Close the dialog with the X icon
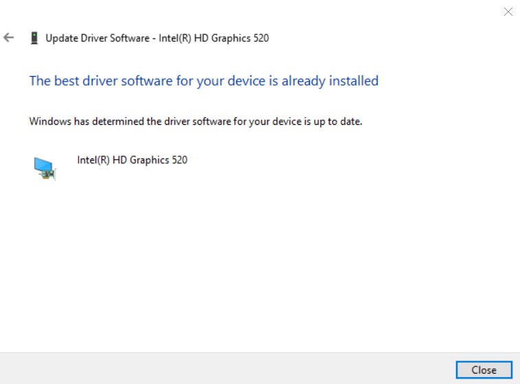Viewport: 520px width, 384px height. [508, 12]
